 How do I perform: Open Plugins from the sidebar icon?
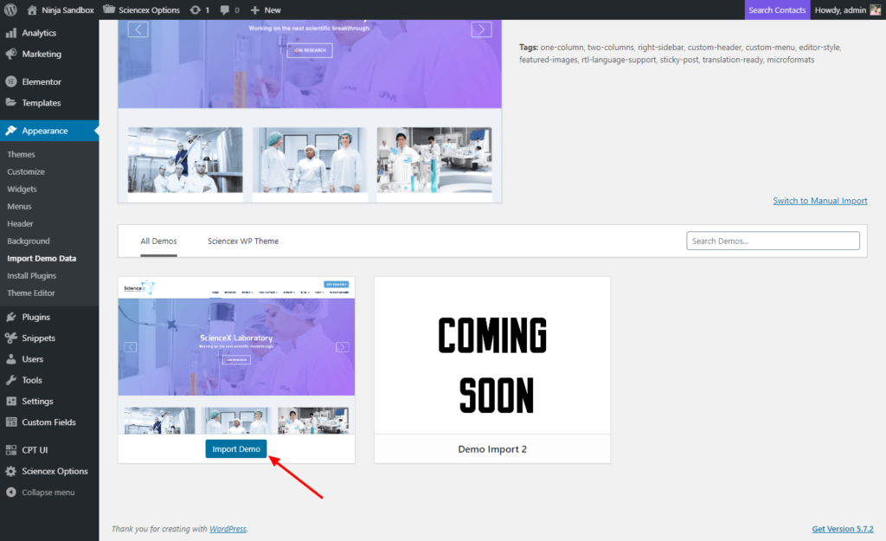11,317
